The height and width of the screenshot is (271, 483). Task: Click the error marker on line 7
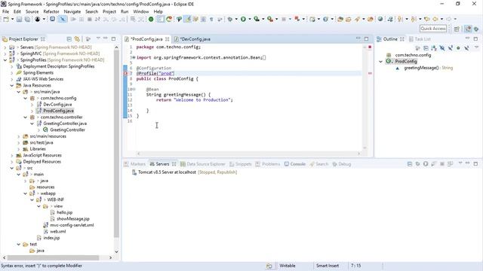pyautogui.click(x=125, y=74)
